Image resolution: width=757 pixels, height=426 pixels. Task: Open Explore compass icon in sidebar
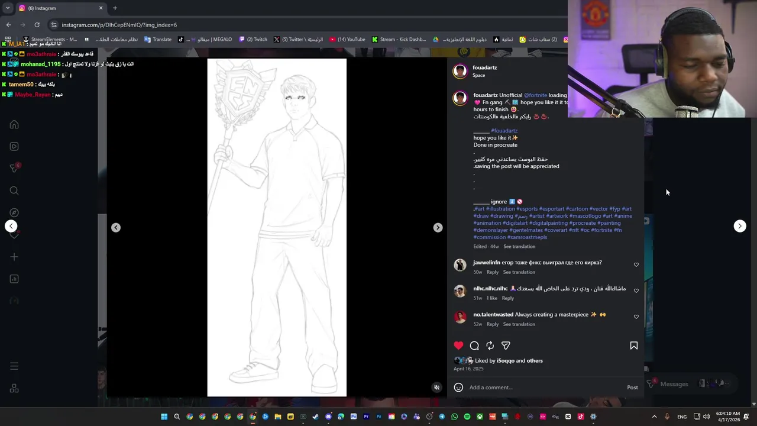(14, 212)
